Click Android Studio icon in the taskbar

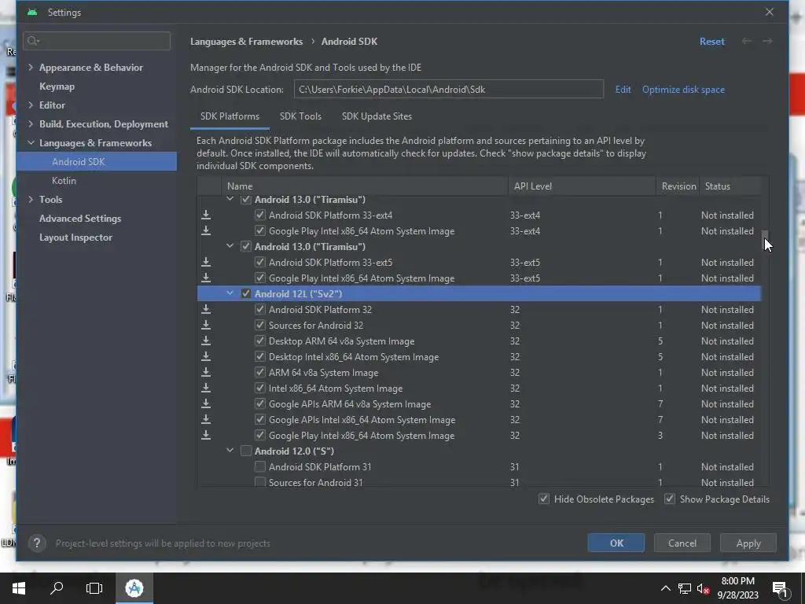[134, 588]
